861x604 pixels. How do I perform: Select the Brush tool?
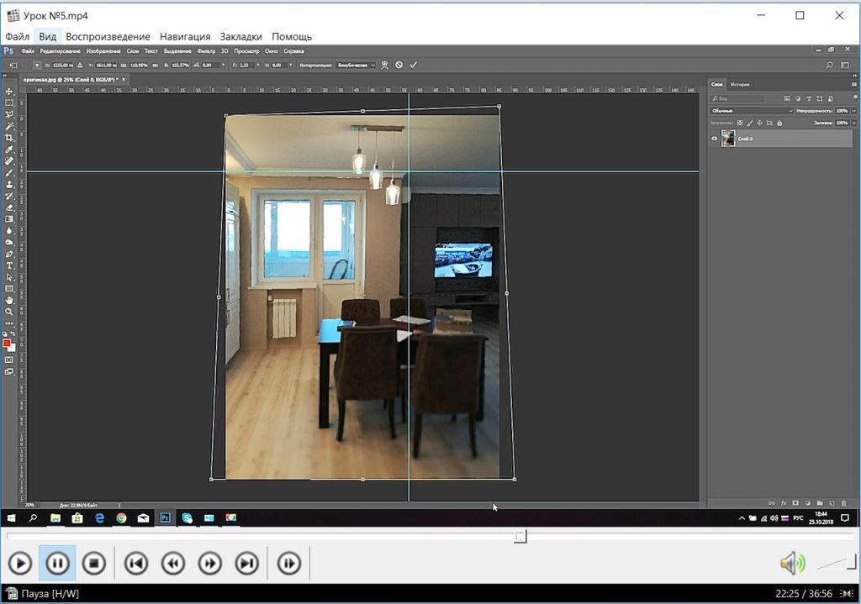[8, 173]
